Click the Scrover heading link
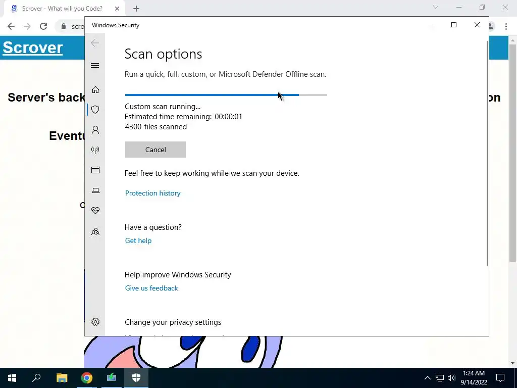Screen dimensions: 517x388 coord(33,47)
